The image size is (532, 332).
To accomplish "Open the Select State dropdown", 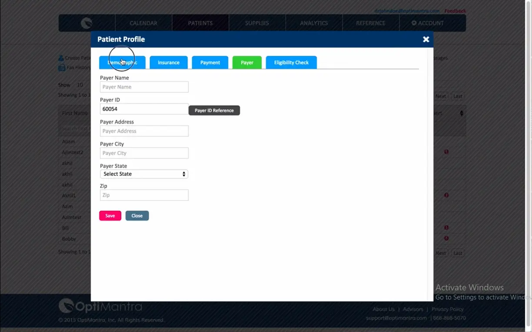I will 144,174.
